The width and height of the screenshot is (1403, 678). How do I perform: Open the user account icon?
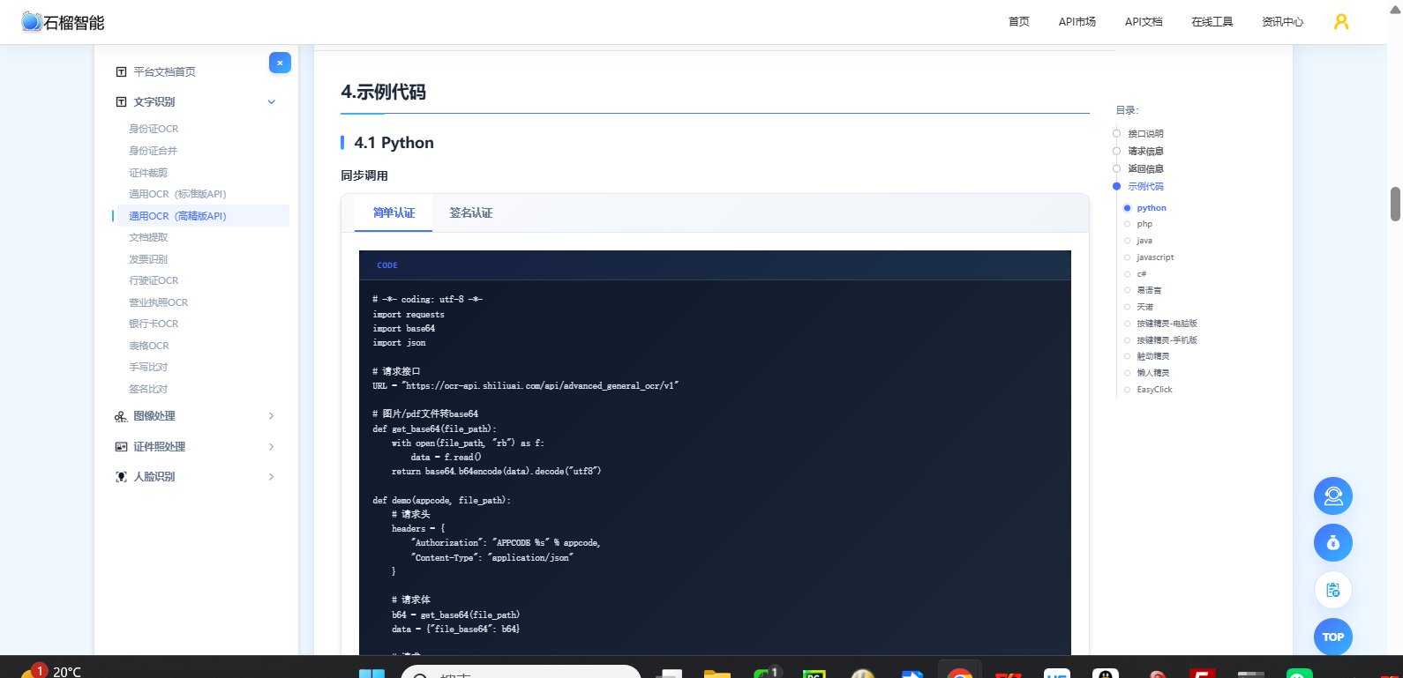point(1341,22)
